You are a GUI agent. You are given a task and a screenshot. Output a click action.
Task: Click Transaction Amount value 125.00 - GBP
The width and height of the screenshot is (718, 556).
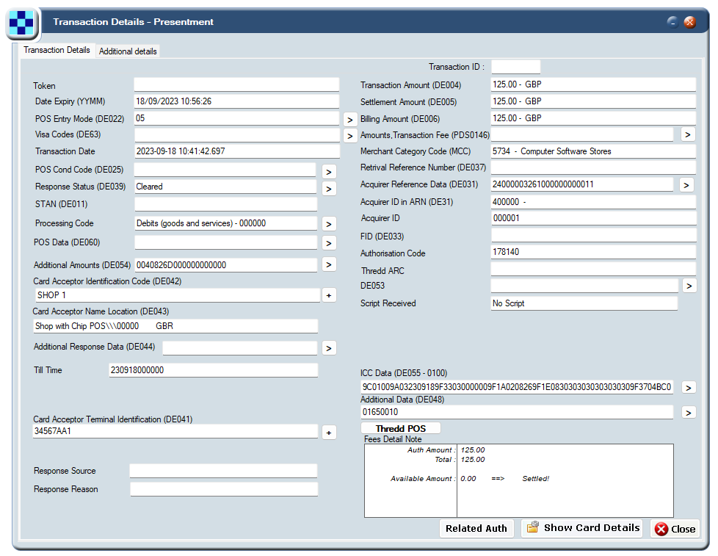[x=593, y=84]
